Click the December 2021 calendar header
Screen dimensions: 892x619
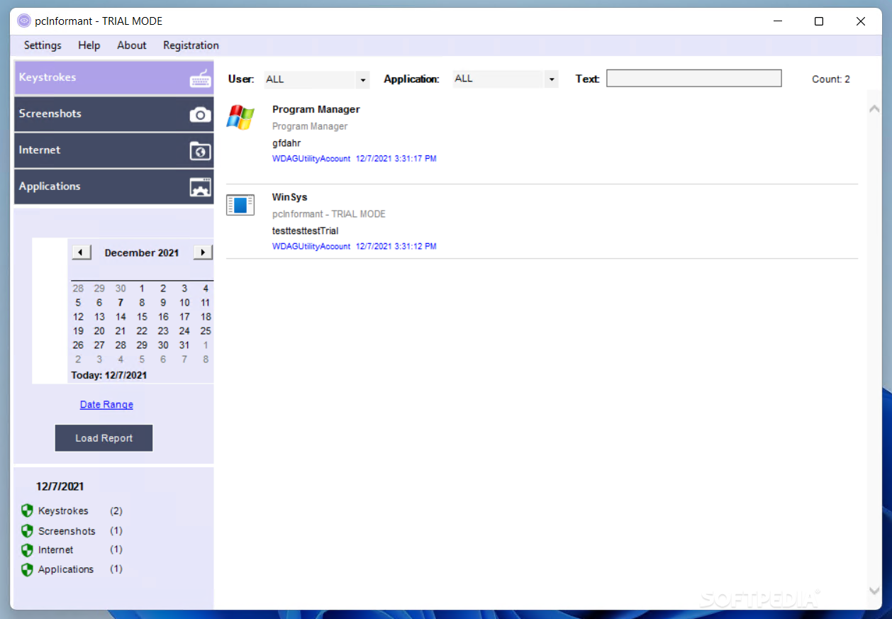click(142, 253)
